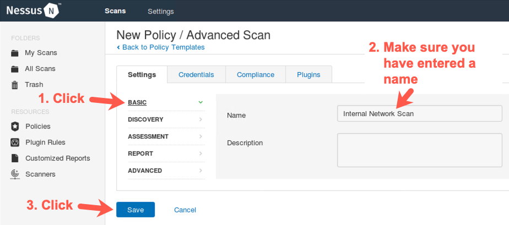The image size is (509, 225).
Task: Click the Scanners radar icon
Action: point(15,174)
